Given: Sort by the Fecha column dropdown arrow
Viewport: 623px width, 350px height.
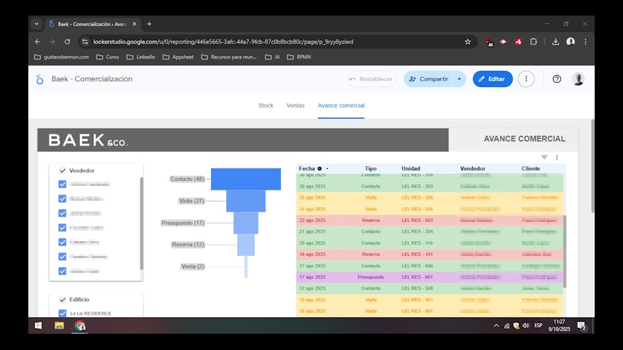Looking at the screenshot, I should 327,169.
